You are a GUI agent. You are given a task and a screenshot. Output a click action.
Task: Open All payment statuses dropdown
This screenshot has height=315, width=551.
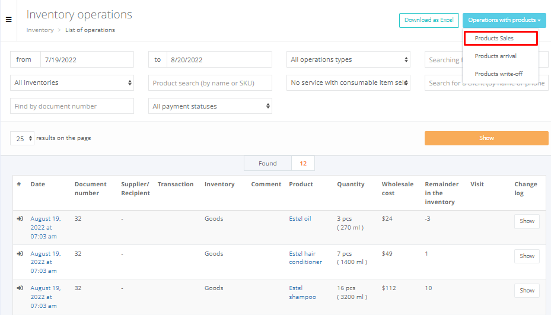click(x=210, y=106)
